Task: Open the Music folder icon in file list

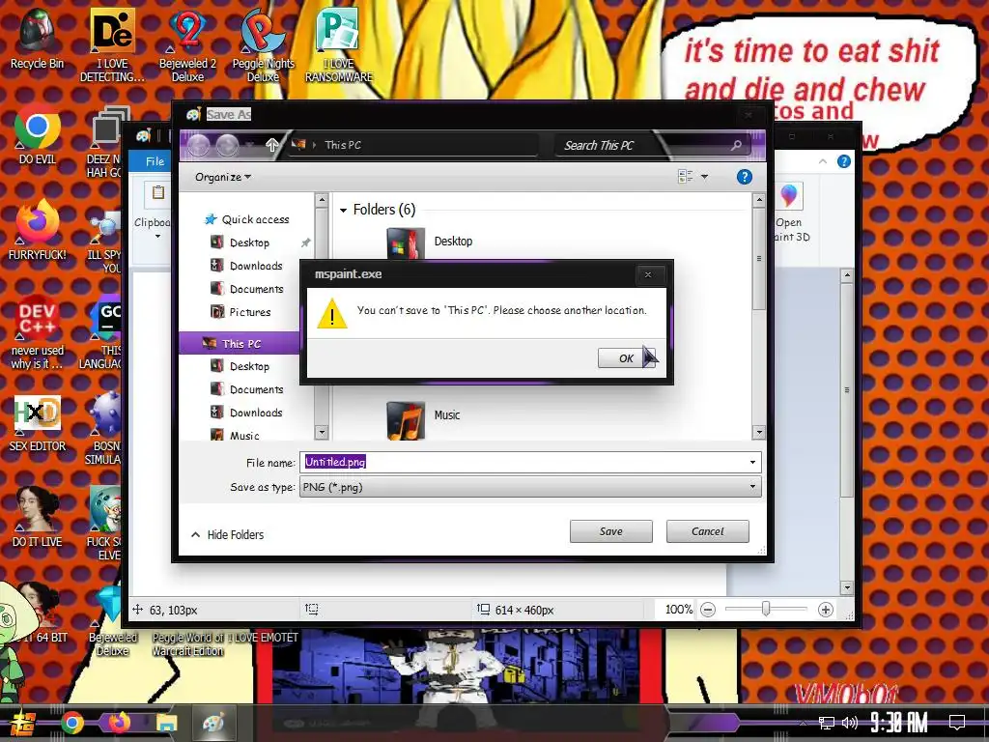Action: pyautogui.click(x=406, y=419)
